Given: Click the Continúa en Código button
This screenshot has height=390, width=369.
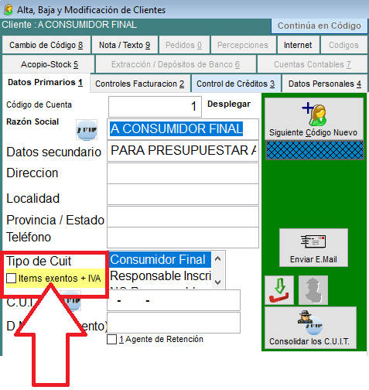Looking at the screenshot, I should 319,26.
